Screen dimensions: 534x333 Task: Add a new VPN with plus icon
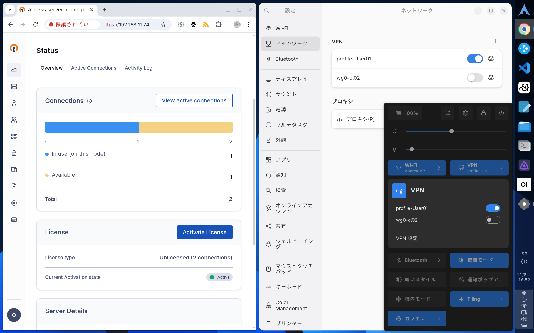click(496, 41)
